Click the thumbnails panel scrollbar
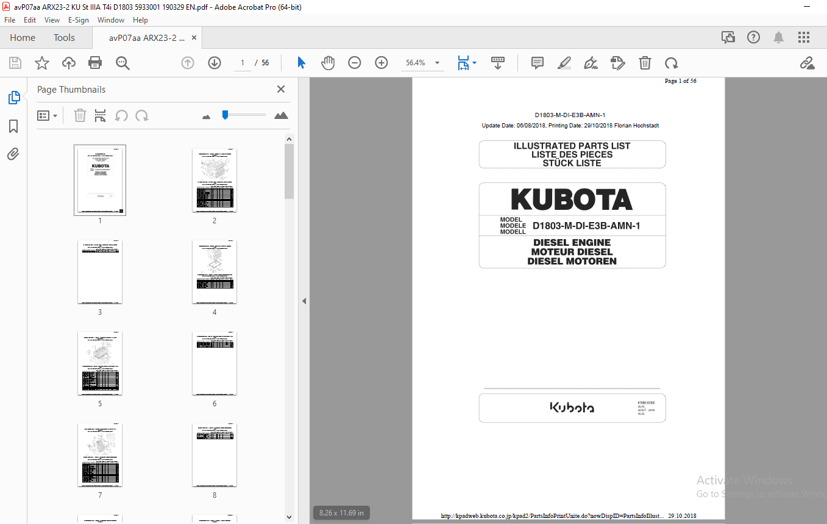827x524 pixels. point(289,171)
